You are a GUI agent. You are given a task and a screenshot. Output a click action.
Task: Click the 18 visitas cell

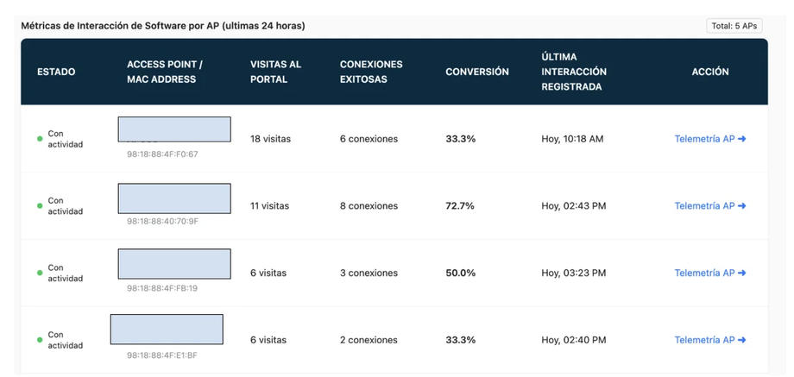tap(270, 139)
